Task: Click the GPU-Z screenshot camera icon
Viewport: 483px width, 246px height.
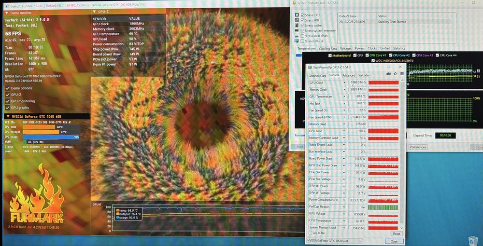Action: 388,74
